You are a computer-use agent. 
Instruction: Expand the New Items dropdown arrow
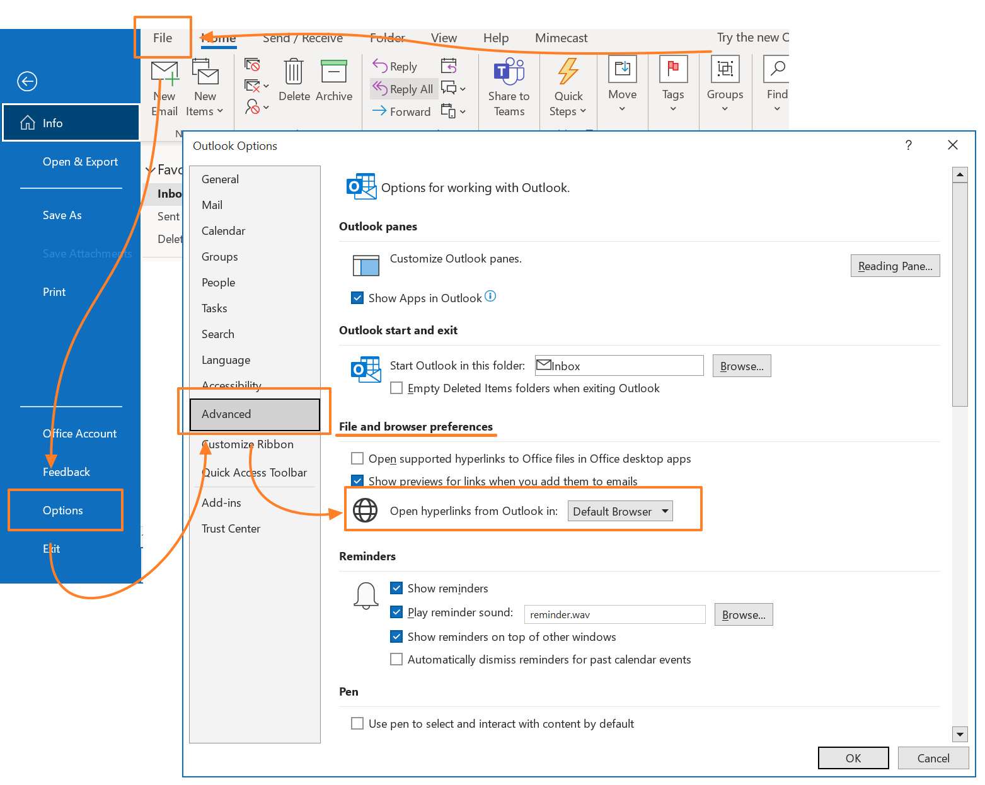pos(220,111)
